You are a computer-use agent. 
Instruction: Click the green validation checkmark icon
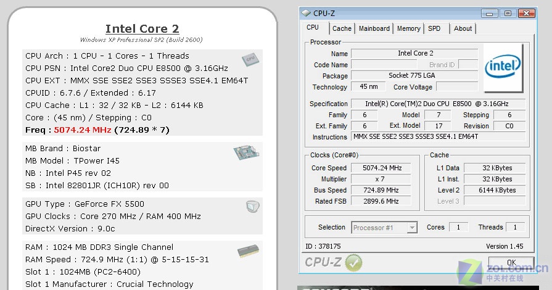(x=353, y=263)
